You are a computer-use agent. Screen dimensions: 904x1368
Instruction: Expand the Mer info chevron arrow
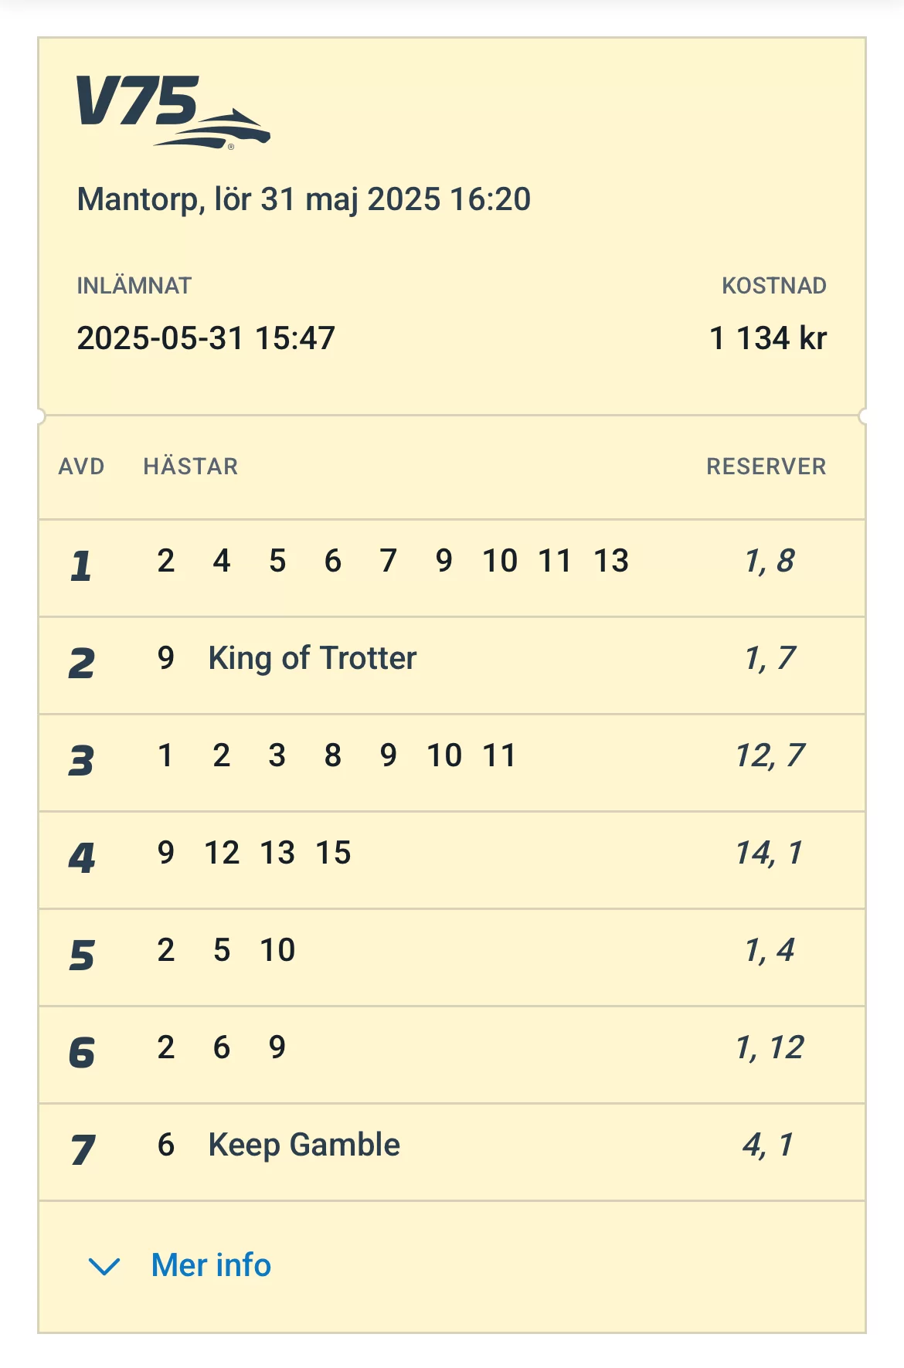104,1266
